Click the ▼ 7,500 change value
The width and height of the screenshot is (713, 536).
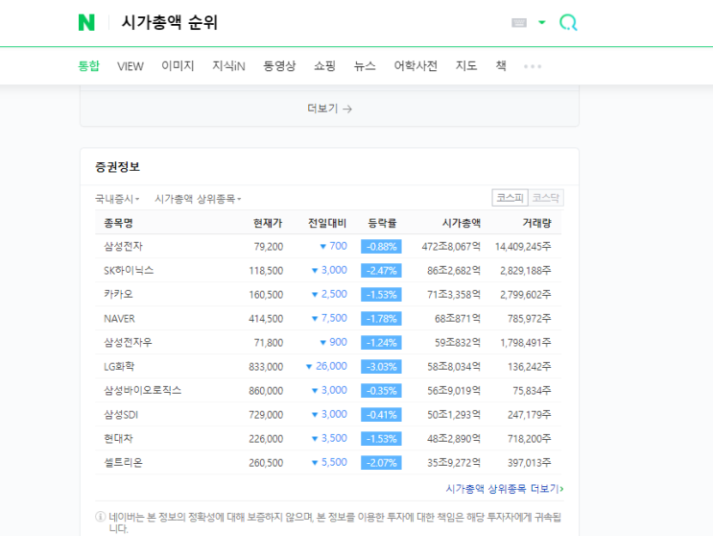(329, 318)
